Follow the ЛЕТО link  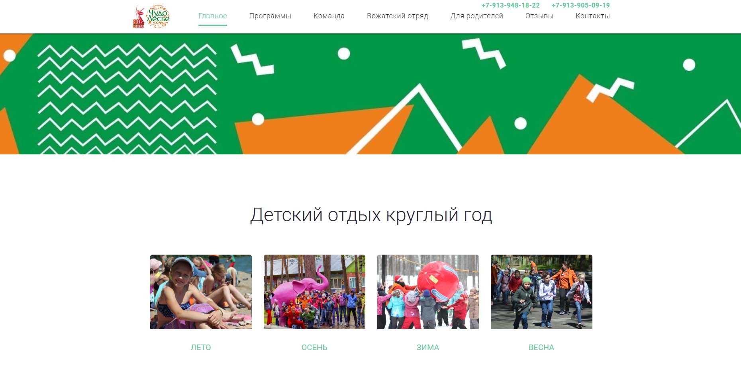[x=201, y=347]
